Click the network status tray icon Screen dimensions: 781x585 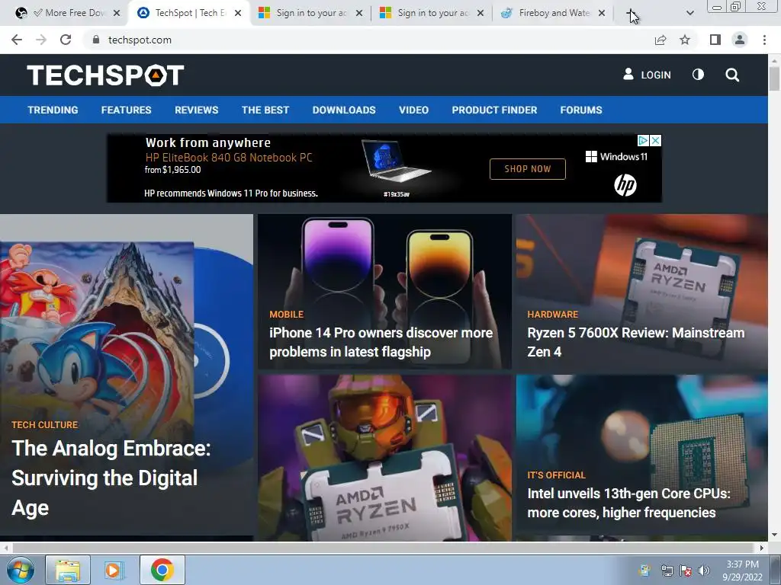667,571
